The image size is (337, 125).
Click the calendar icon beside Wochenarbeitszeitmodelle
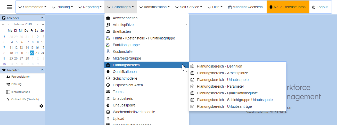click(108, 112)
